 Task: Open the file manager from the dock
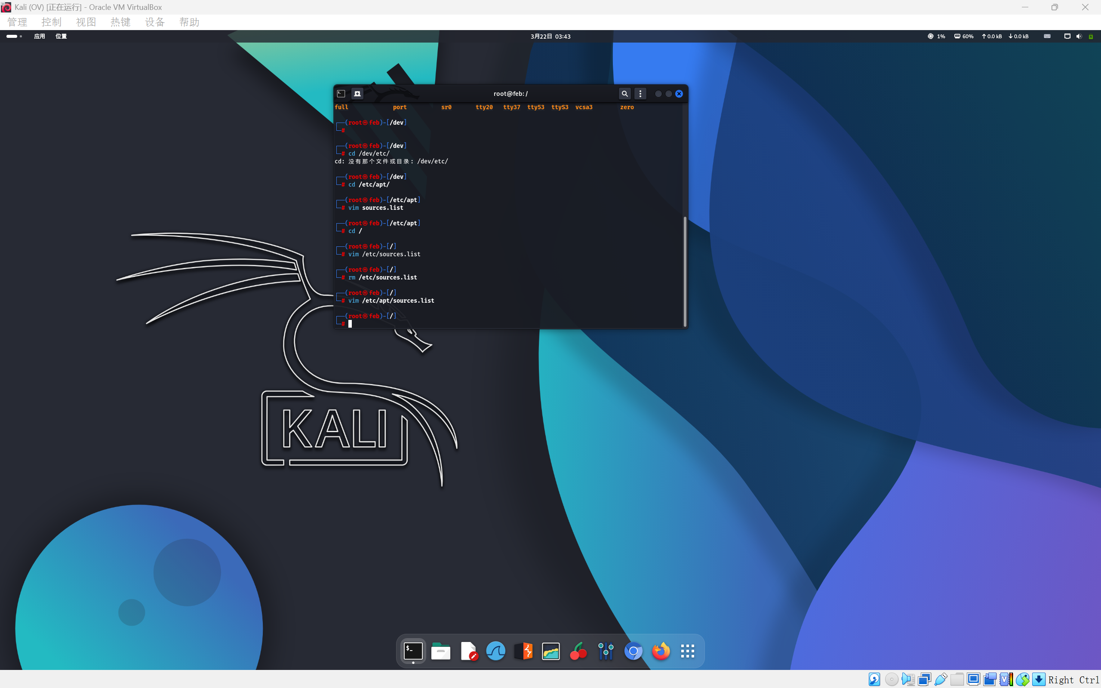tap(440, 651)
